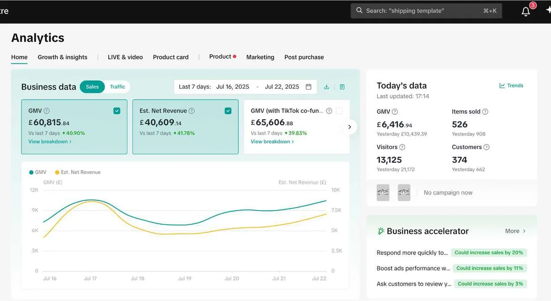Viewport: 551px width, 301px height.
Task: Click the second campaign thumbnail
Action: (x=404, y=193)
